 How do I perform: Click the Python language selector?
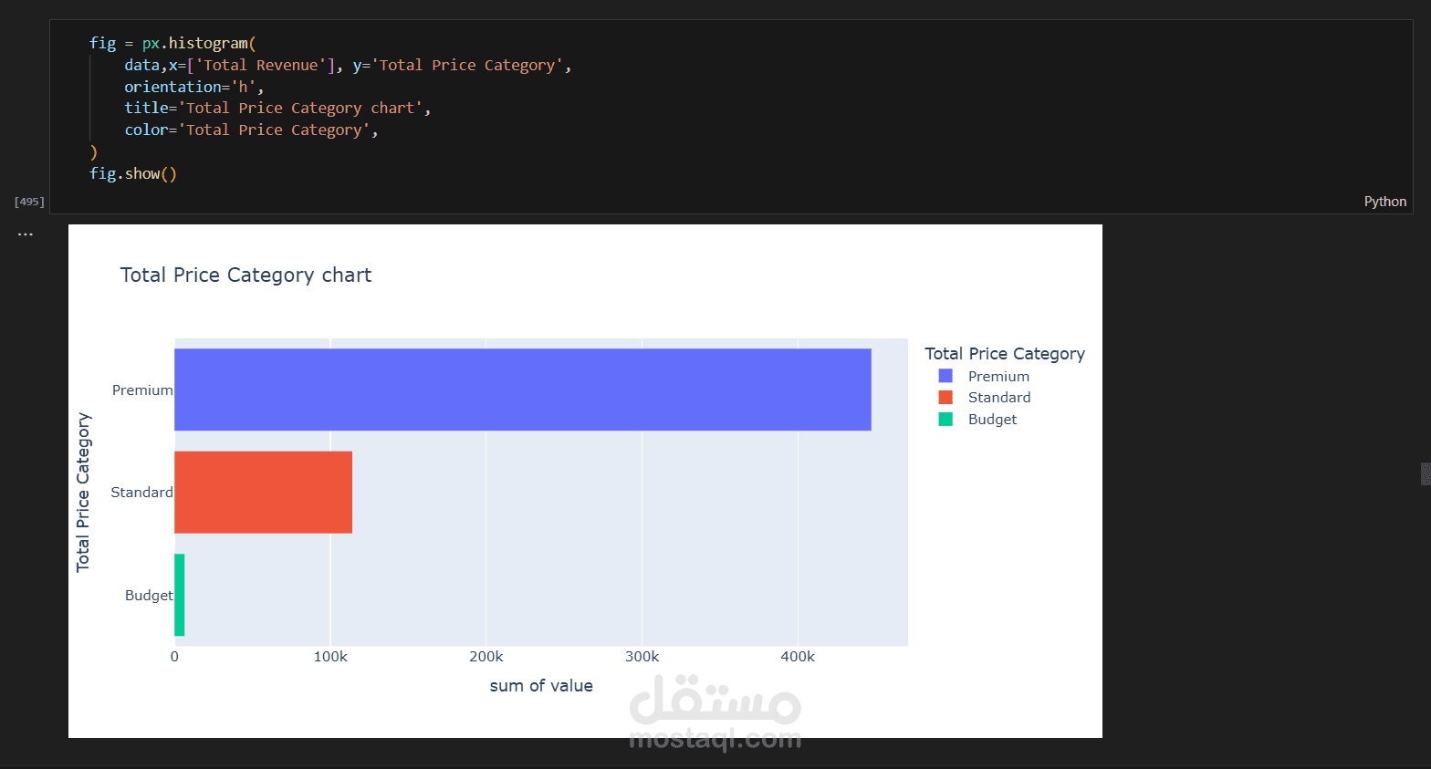tap(1384, 202)
